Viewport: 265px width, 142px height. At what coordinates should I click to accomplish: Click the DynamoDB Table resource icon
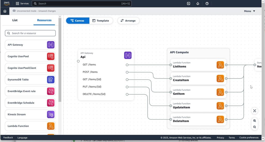(x=51, y=80)
